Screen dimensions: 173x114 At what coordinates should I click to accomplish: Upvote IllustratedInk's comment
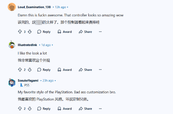[x=20, y=70]
